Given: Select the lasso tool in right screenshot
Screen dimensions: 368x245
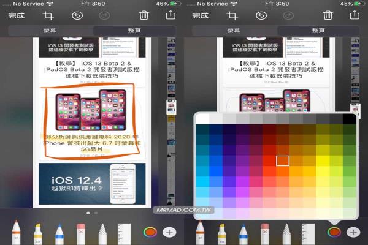Looking at the screenshot, I should tap(286, 234).
